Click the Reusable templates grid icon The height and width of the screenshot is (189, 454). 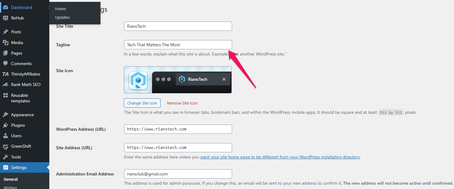click(x=6, y=96)
